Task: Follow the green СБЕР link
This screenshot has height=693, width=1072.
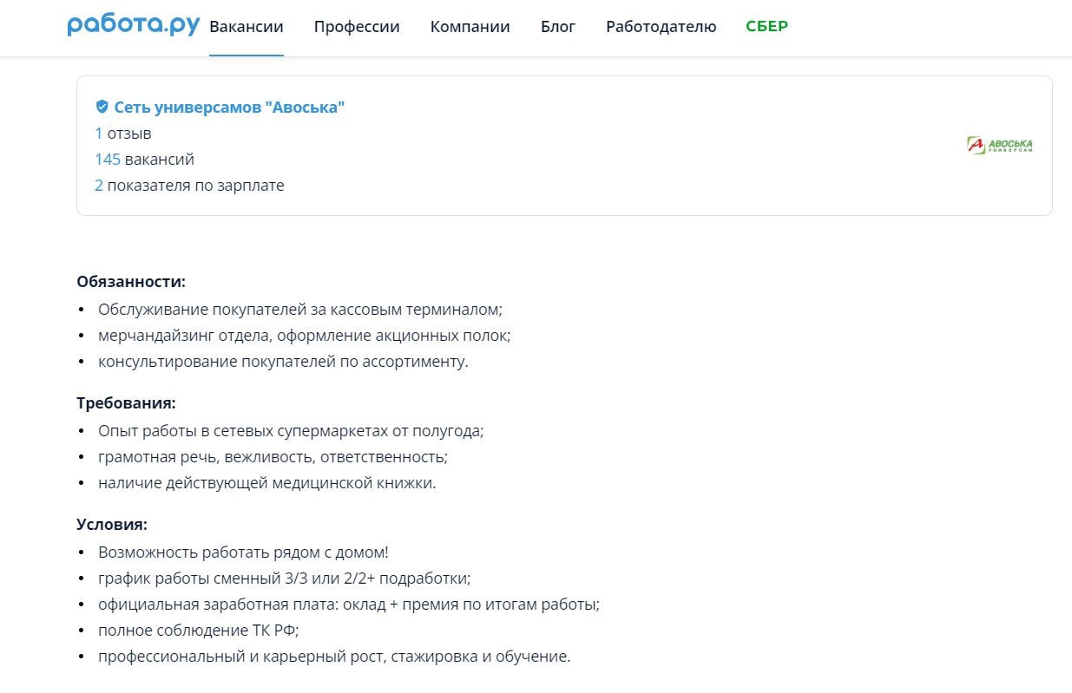Action: pos(767,26)
